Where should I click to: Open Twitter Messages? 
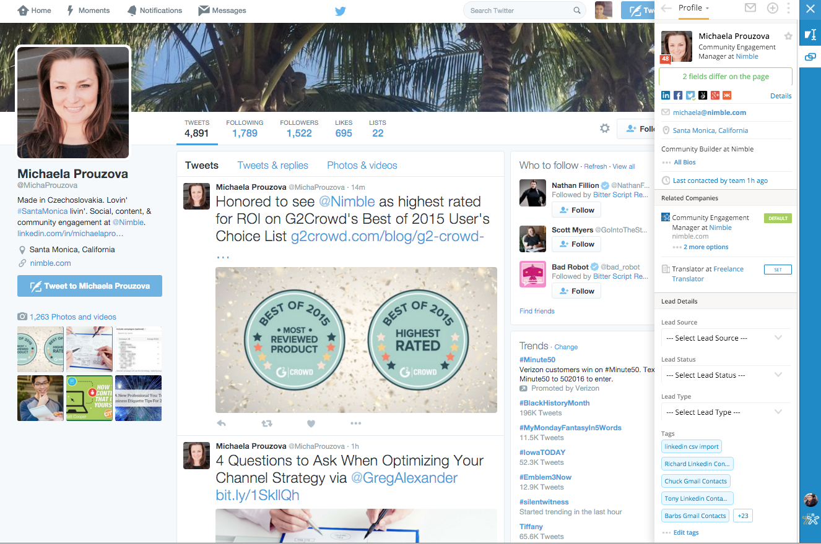pyautogui.click(x=222, y=11)
